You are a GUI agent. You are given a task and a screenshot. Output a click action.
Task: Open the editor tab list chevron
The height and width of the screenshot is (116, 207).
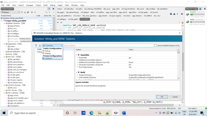click(178, 14)
